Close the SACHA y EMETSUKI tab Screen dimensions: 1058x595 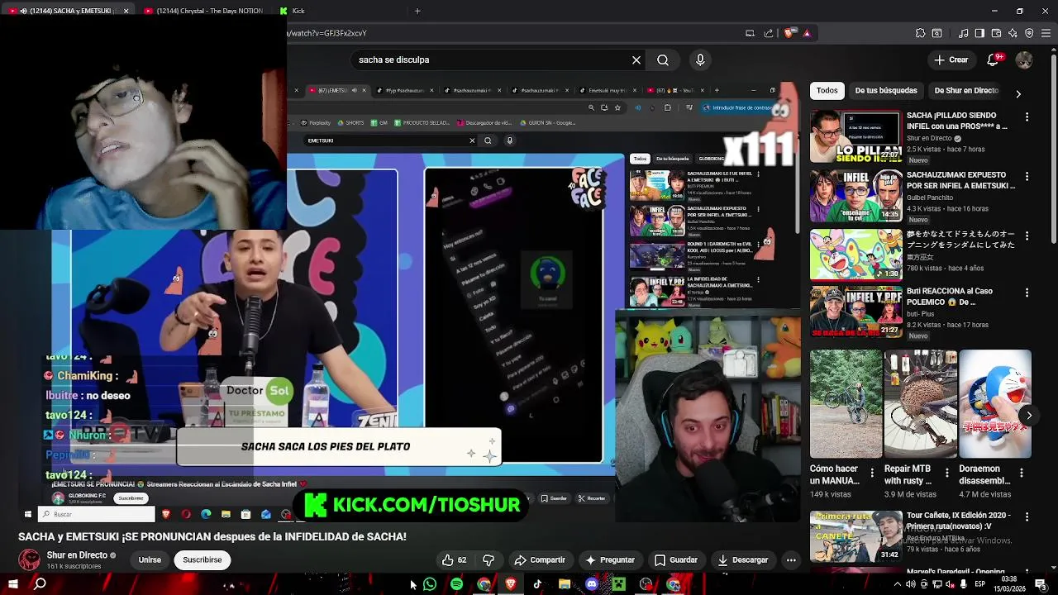click(x=126, y=11)
